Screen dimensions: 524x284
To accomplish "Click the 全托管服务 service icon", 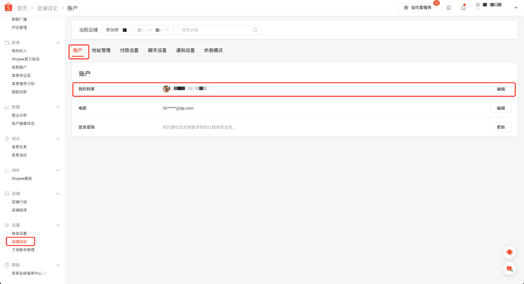I will click(x=406, y=8).
